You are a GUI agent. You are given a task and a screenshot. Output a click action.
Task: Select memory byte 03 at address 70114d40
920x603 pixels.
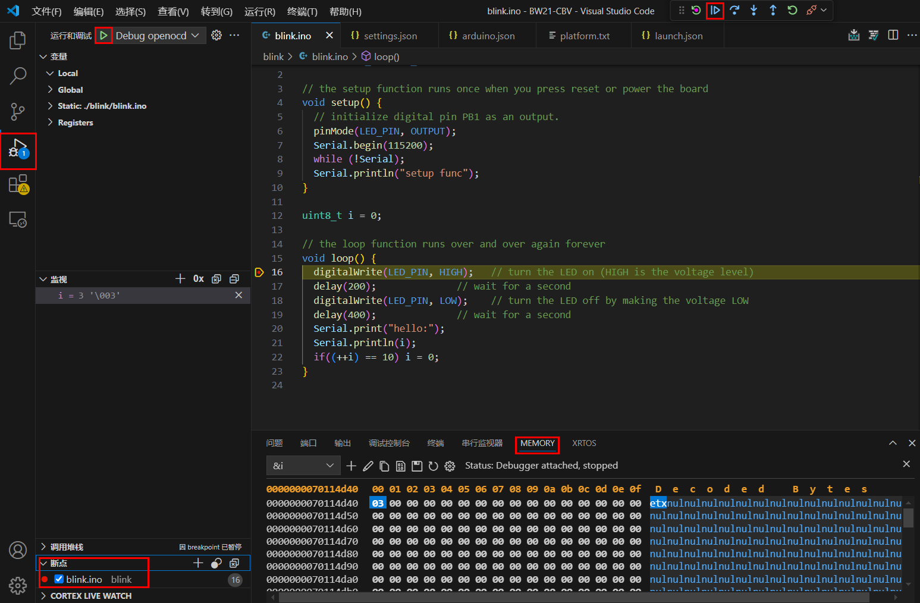378,503
